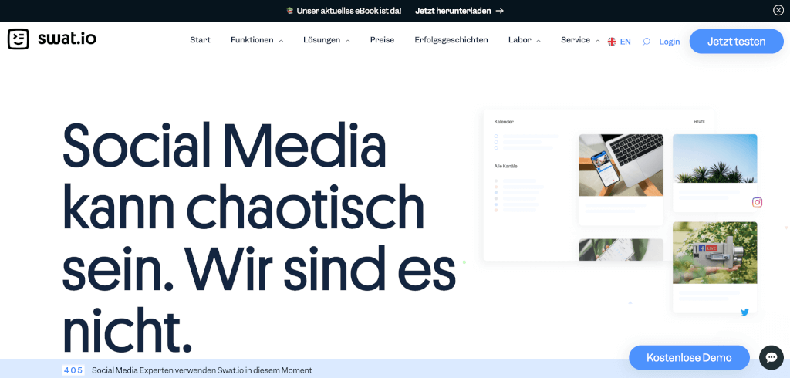790x378 pixels.
Task: Expand the Funktionen menu
Action: 257,40
